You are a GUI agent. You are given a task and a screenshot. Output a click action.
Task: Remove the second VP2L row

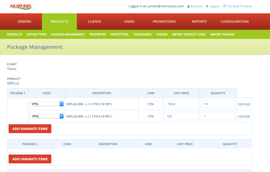(244, 116)
